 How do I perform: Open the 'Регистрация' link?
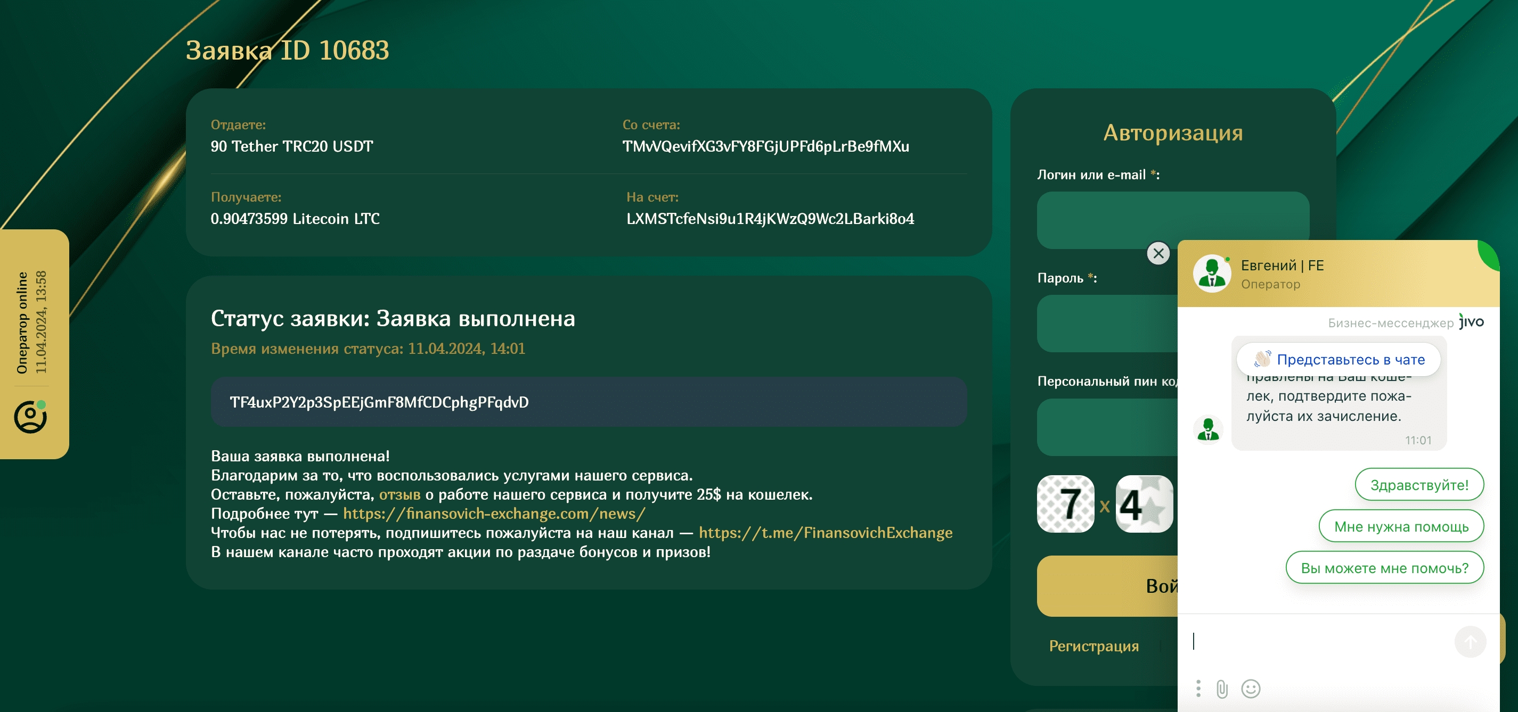(x=1093, y=646)
